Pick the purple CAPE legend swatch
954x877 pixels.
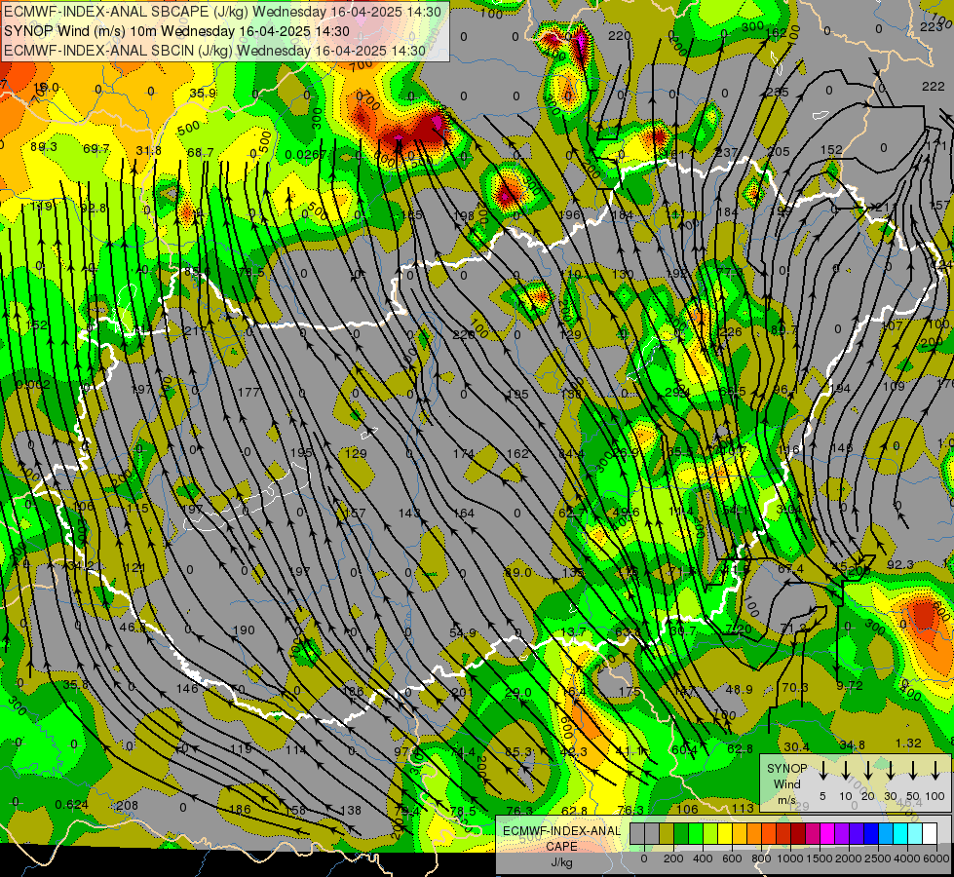click(841, 834)
